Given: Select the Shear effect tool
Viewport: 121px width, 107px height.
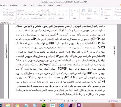Looking at the screenshot, I should pos(96,12).
